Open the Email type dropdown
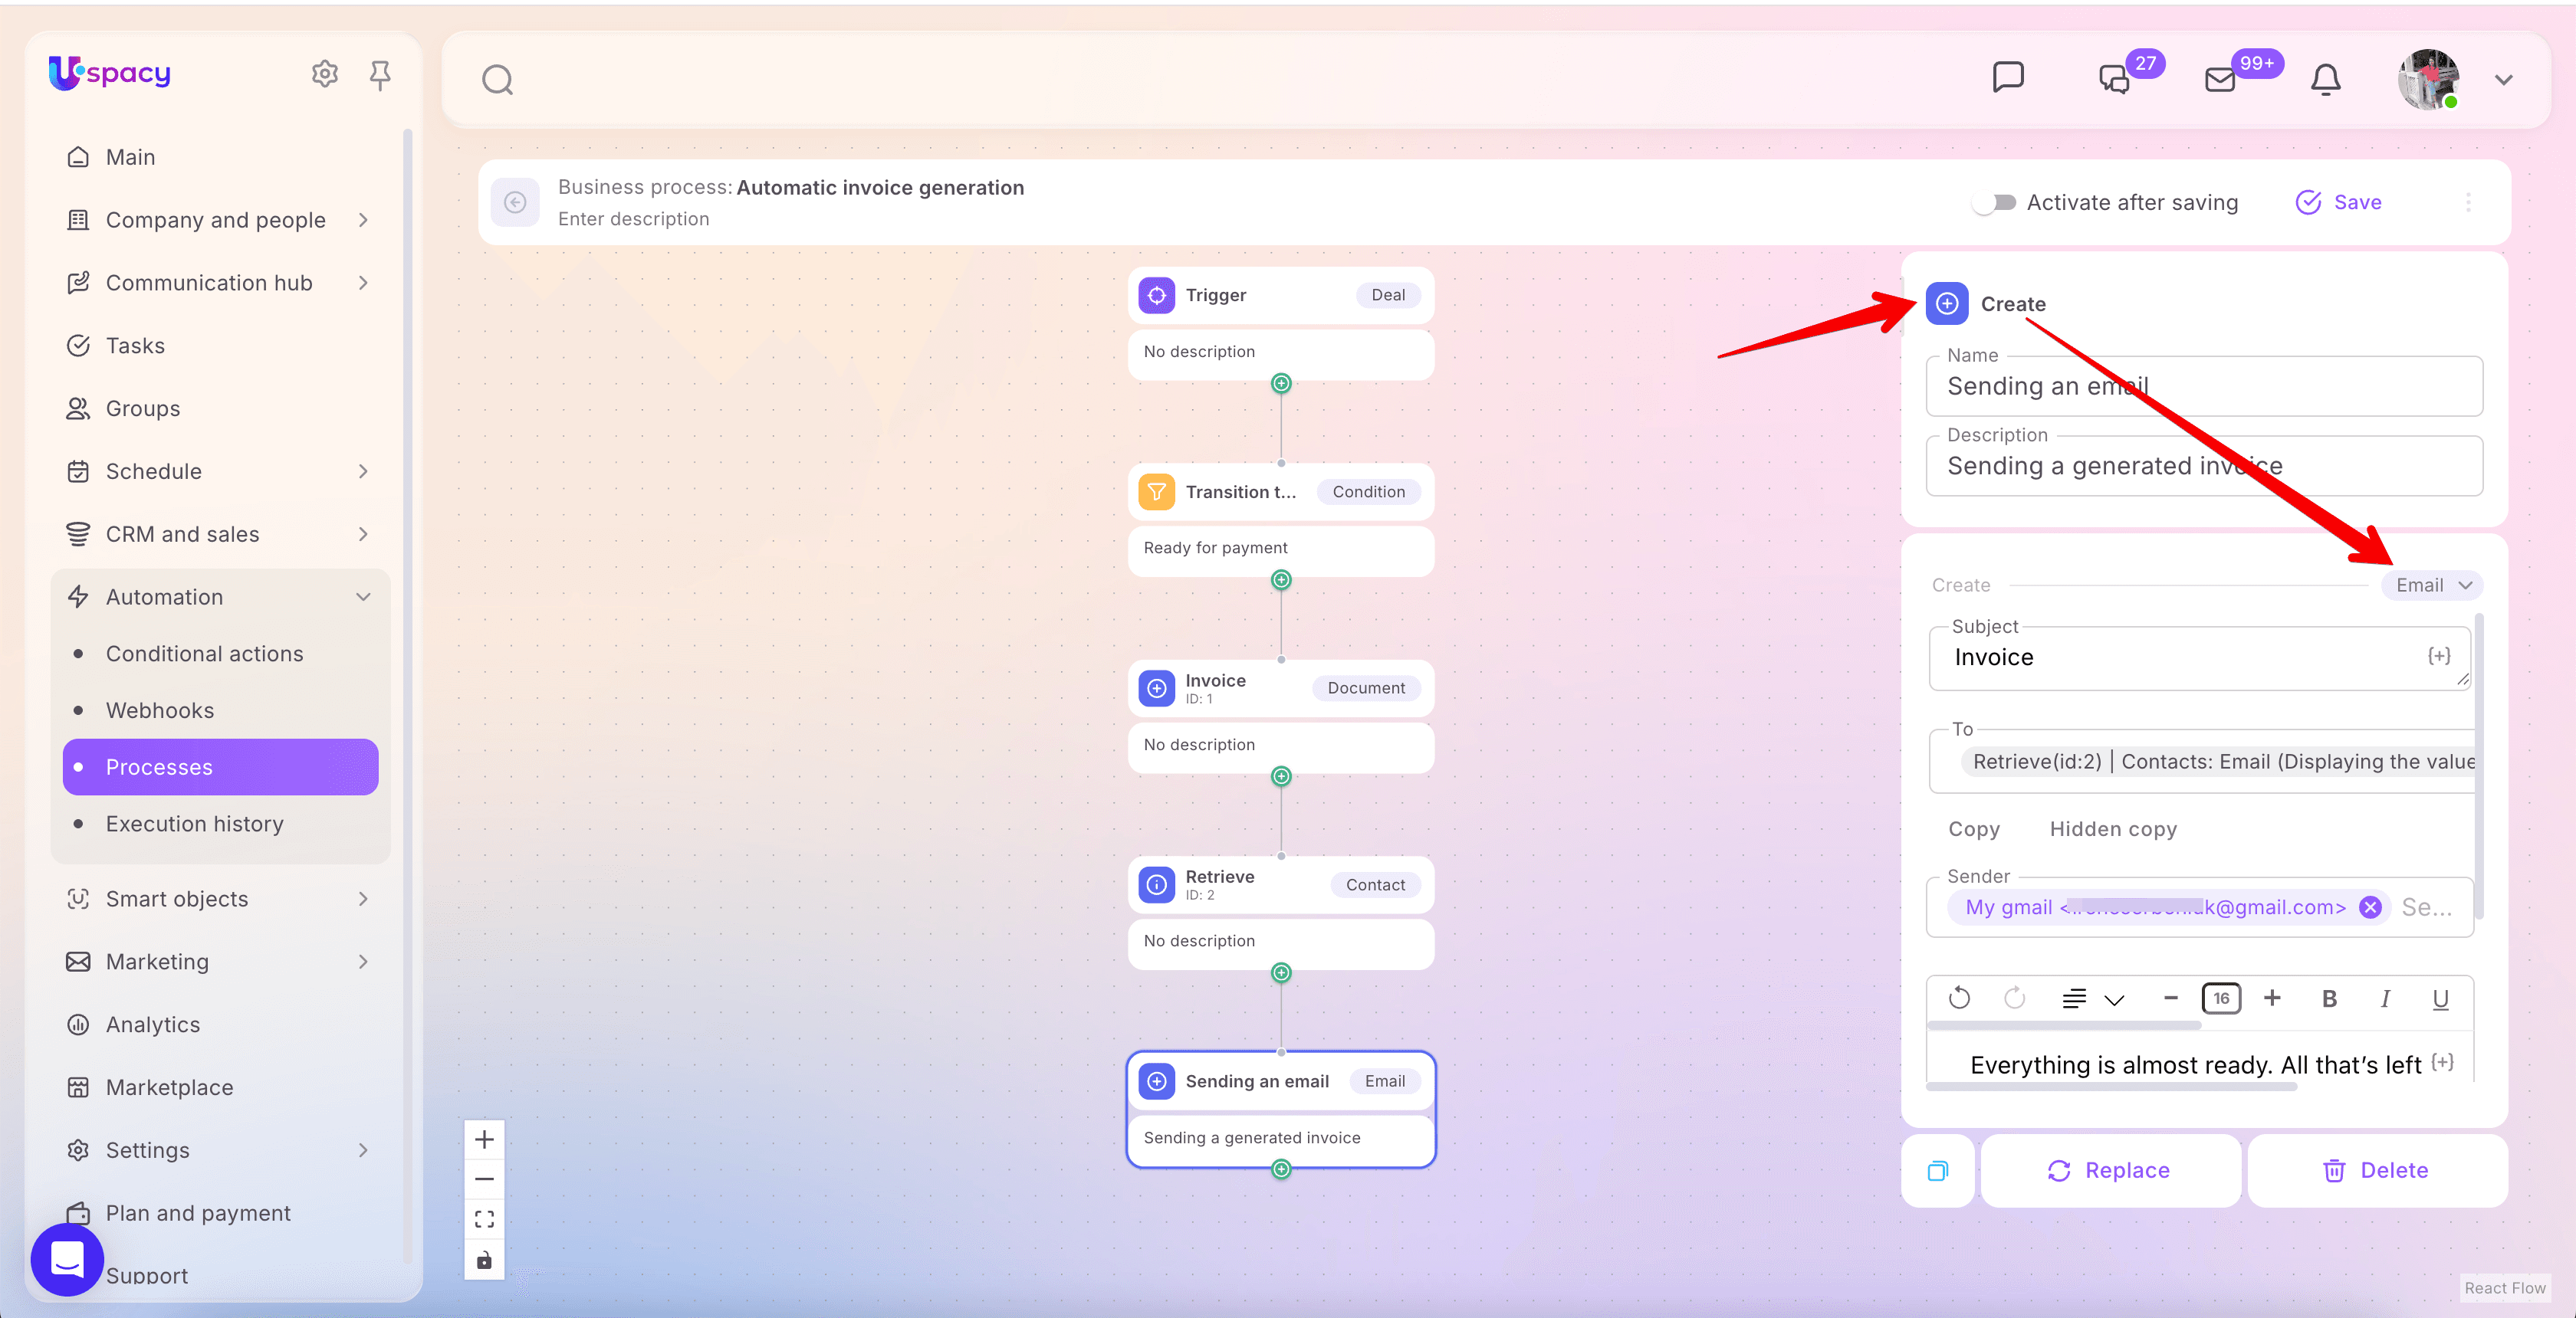This screenshot has width=2576, height=1318. coord(2432,585)
